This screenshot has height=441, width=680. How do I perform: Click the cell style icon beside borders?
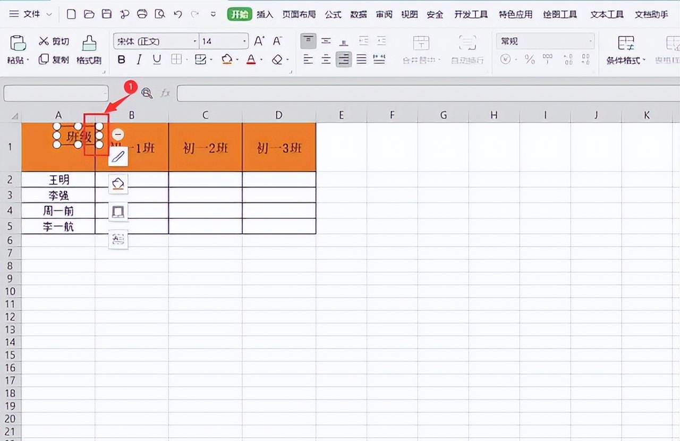[x=200, y=60]
